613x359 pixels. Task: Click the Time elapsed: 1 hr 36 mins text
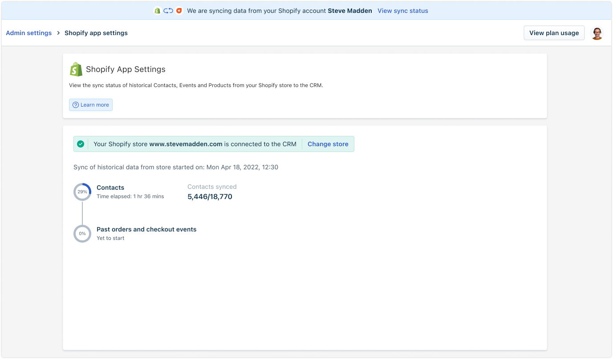(x=130, y=196)
